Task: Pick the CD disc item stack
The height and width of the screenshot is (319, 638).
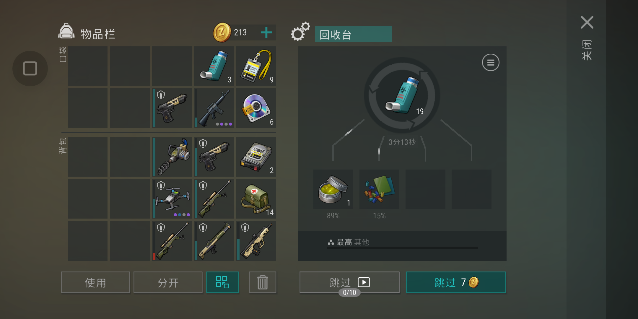Action: (256, 108)
